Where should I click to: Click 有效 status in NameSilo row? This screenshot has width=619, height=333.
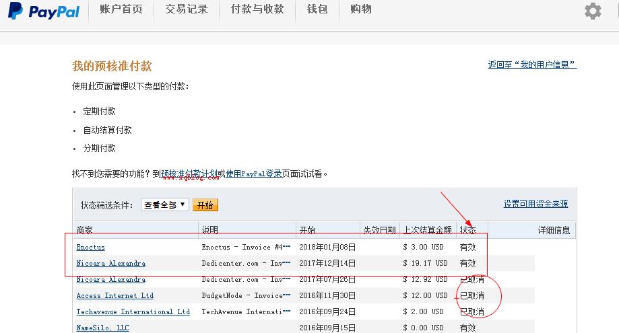(468, 328)
